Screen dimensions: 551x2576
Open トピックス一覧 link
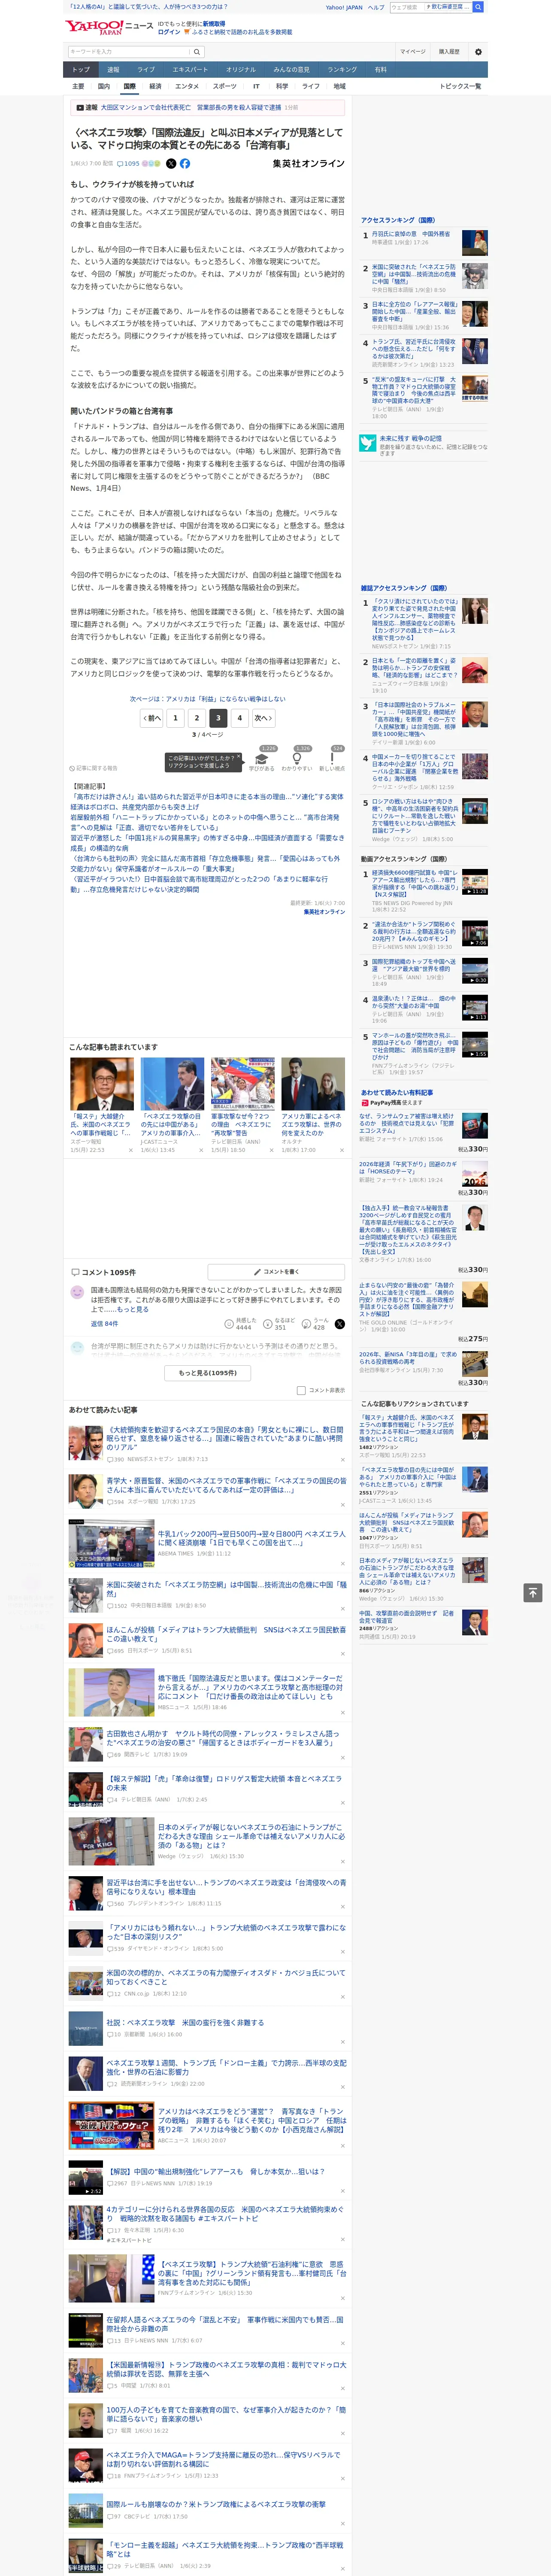pos(460,86)
